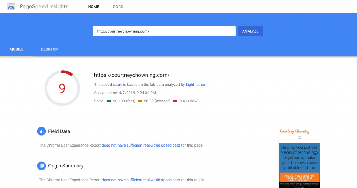Image resolution: width=357 pixels, height=188 pixels.
Task: Click the Courtney Chowning preview logo
Action: coord(294,131)
